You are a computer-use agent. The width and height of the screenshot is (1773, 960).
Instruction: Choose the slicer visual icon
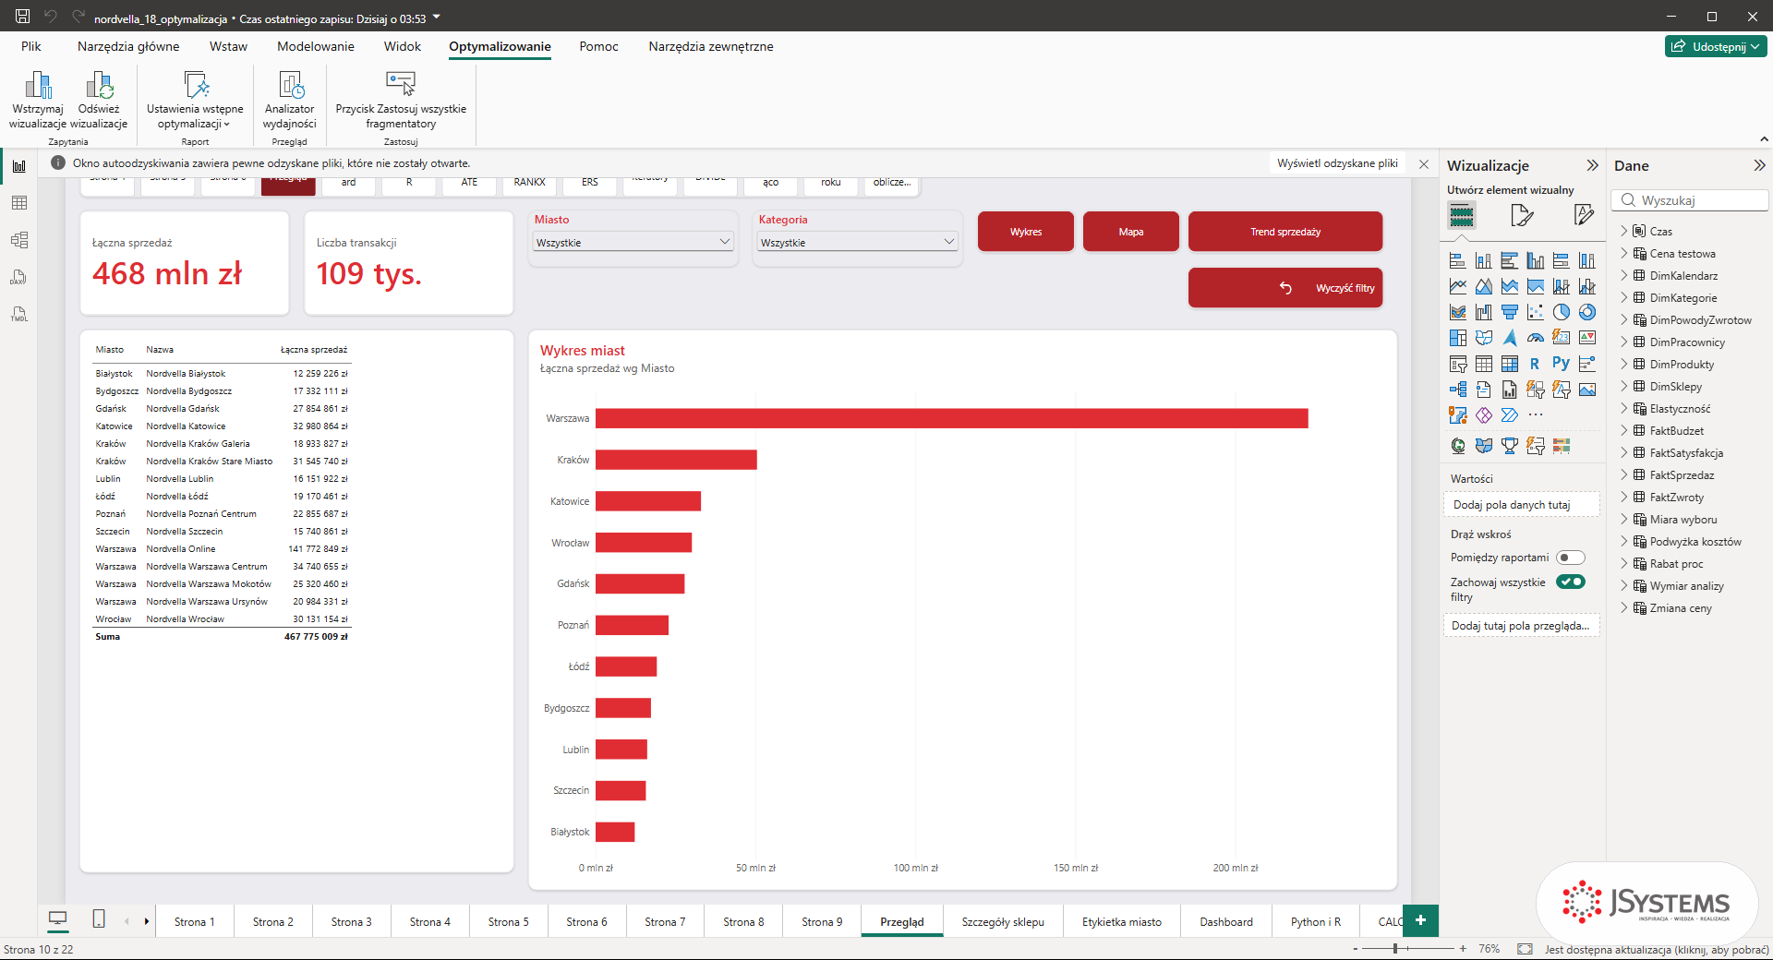point(1457,364)
